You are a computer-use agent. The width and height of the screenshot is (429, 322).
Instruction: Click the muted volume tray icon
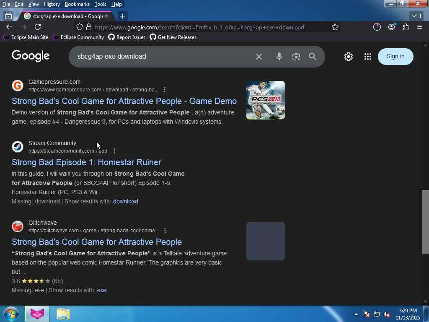point(387,314)
